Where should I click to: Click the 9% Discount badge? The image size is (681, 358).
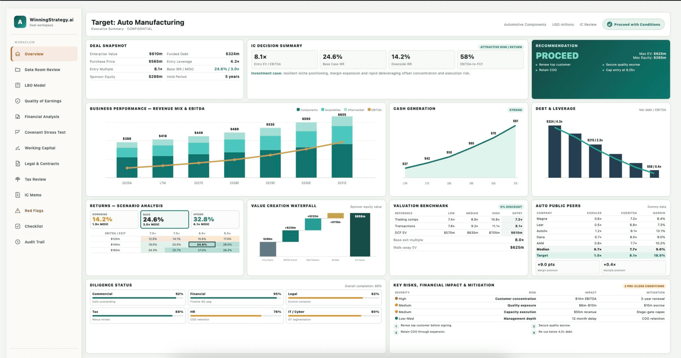[x=511, y=207]
